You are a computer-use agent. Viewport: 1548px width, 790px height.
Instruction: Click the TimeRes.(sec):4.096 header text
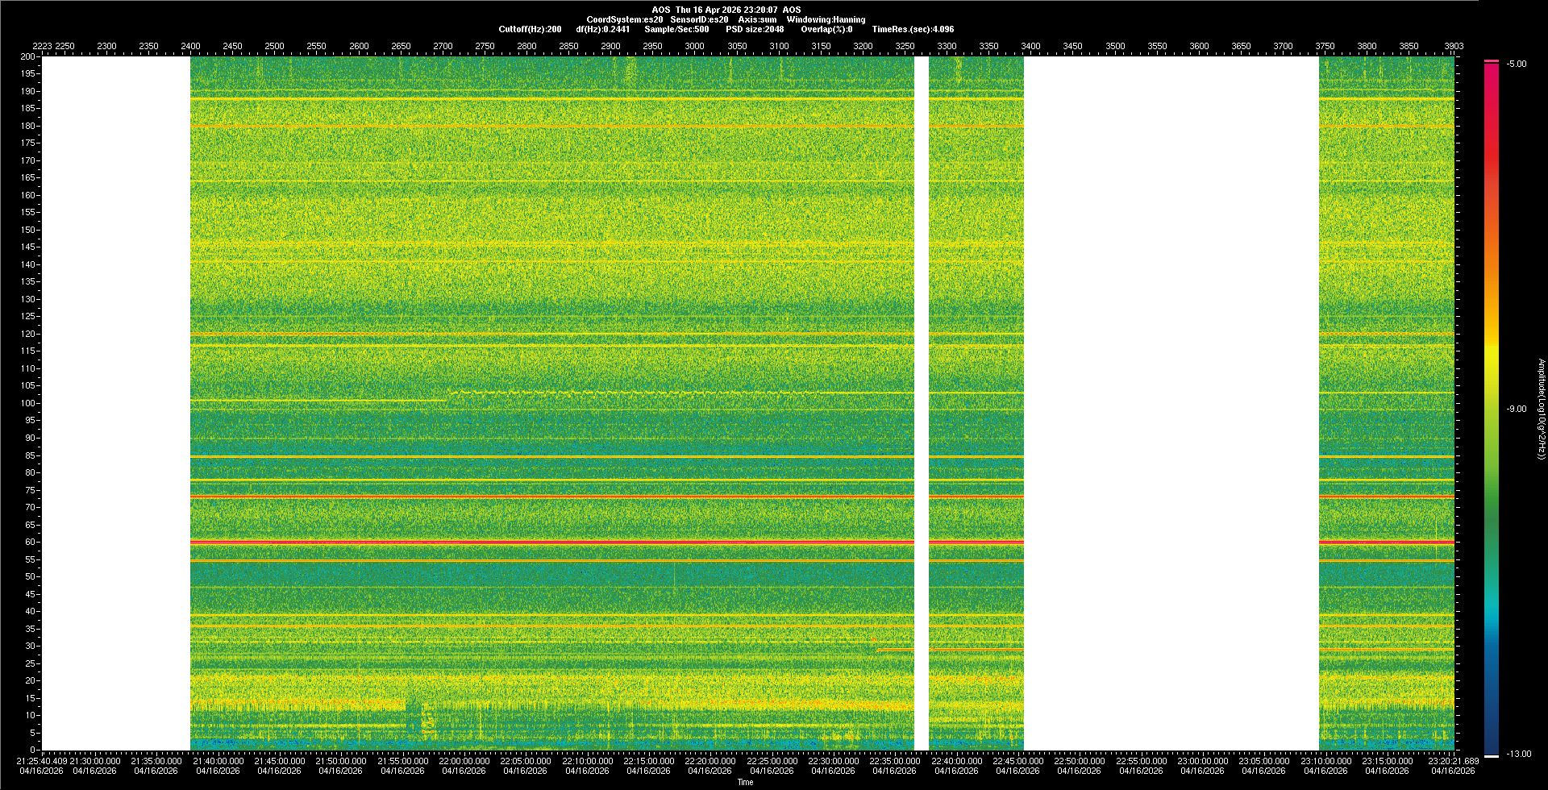coord(913,30)
